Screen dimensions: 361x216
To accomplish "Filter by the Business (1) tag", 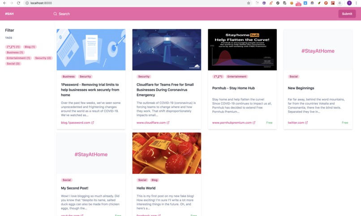I will [x=15, y=52].
